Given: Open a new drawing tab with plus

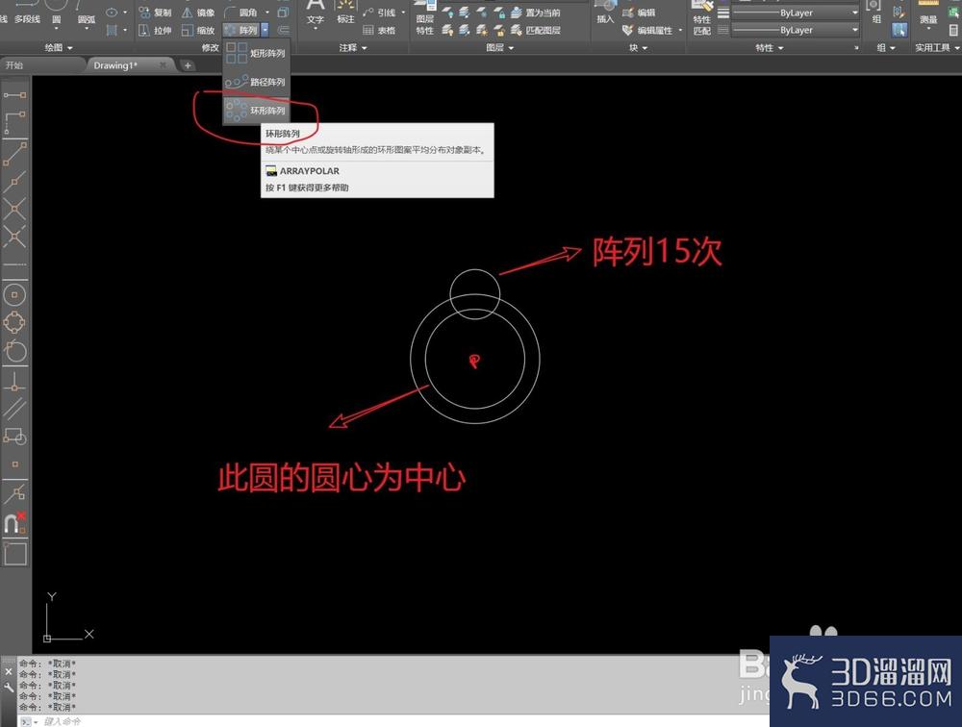Looking at the screenshot, I should pyautogui.click(x=188, y=65).
